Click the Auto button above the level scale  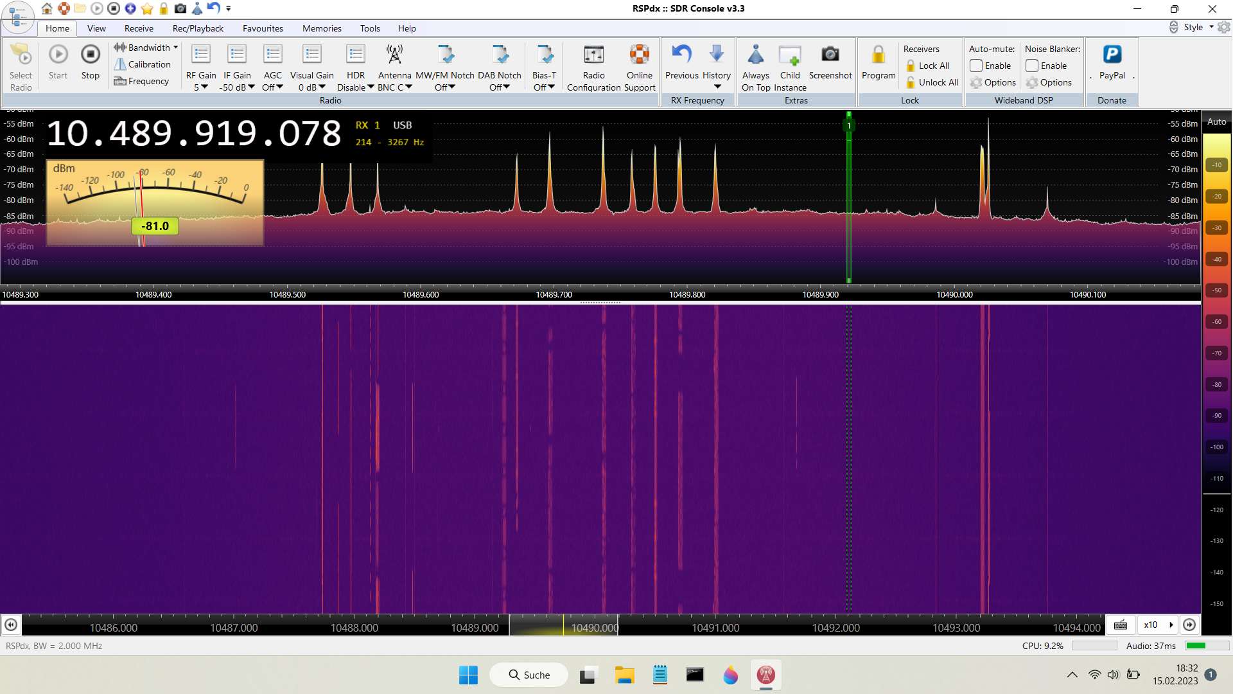1216,121
